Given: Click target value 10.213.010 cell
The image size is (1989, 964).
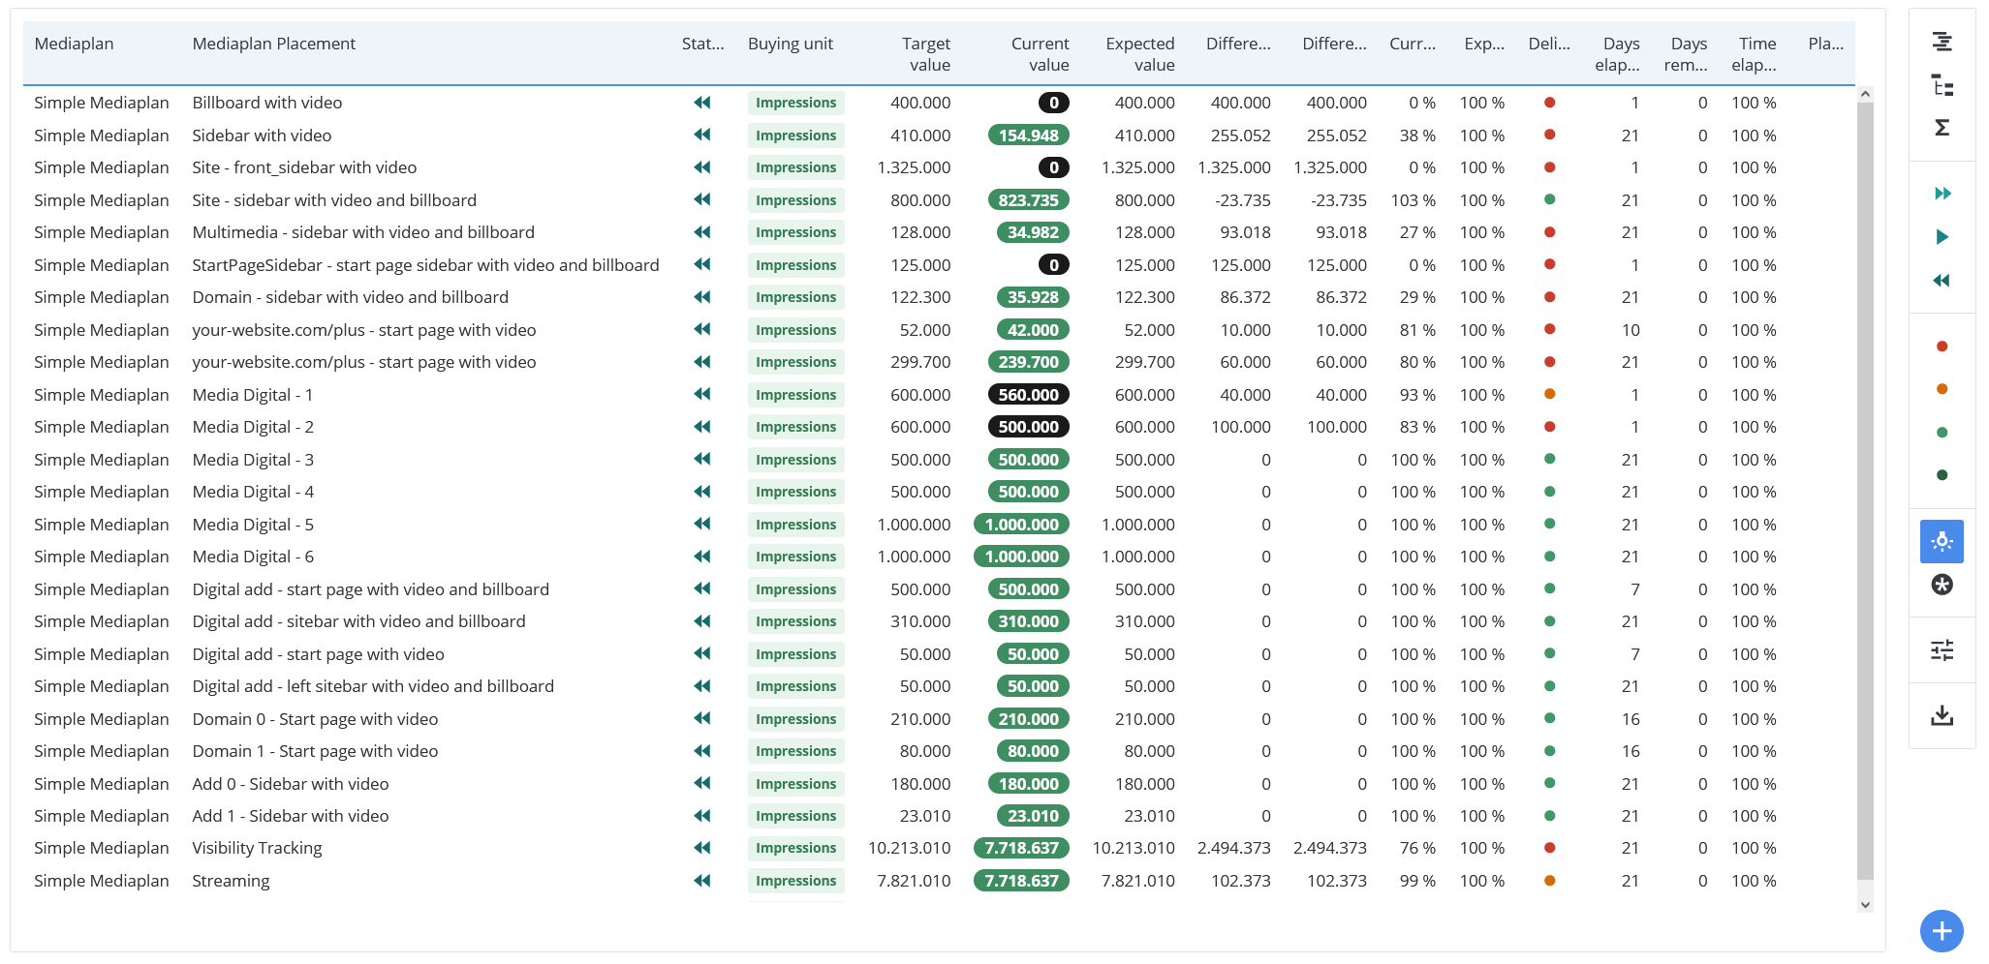Looking at the screenshot, I should [909, 848].
